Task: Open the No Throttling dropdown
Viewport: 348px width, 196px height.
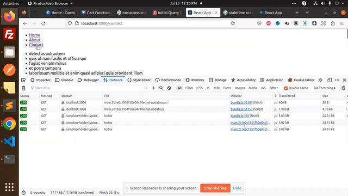Action: pos(325,88)
